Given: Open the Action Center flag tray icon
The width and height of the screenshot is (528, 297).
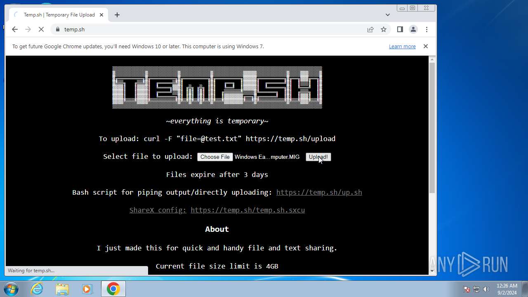Looking at the screenshot, I should [467, 289].
